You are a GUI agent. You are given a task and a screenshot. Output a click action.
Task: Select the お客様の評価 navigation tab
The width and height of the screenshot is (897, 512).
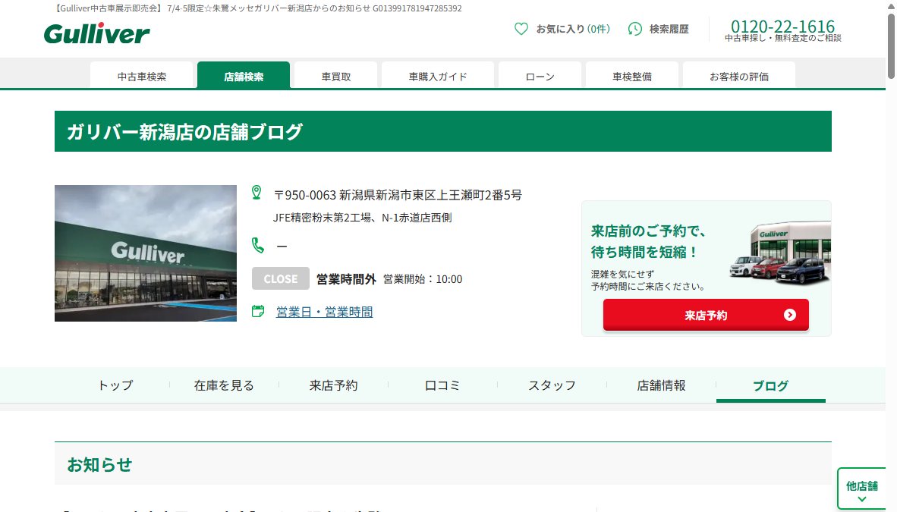pyautogui.click(x=739, y=76)
